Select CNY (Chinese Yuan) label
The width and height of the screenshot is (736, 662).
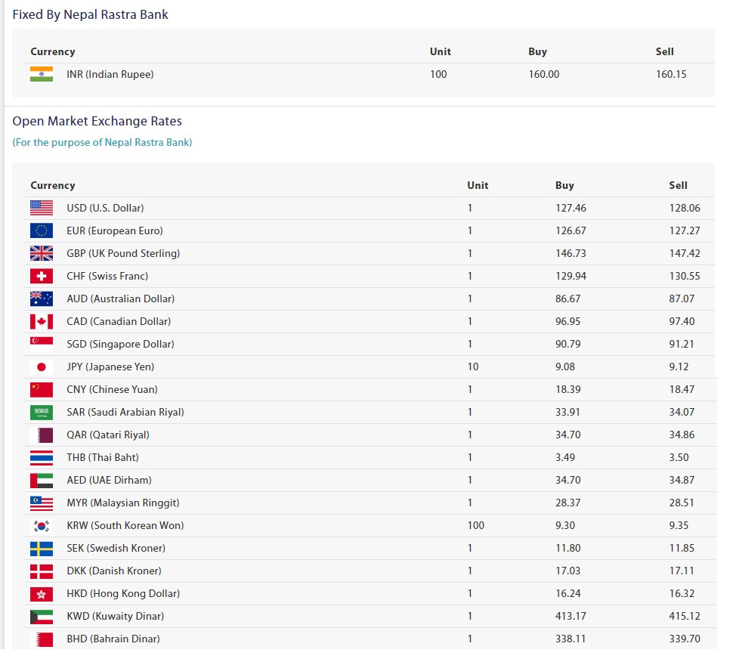pos(112,390)
